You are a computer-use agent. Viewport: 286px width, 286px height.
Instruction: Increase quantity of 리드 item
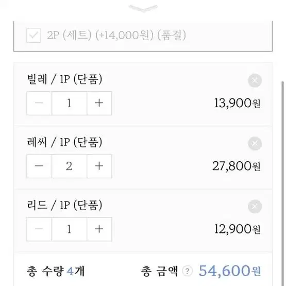[x=99, y=229]
